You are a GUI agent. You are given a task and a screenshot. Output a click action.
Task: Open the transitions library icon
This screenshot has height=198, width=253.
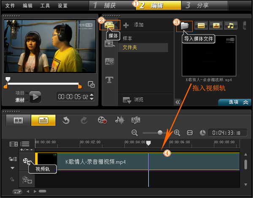tap(109, 43)
